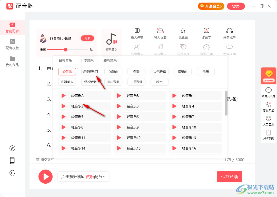
Task: Click the 登录 login button
Action: (x=236, y=6)
